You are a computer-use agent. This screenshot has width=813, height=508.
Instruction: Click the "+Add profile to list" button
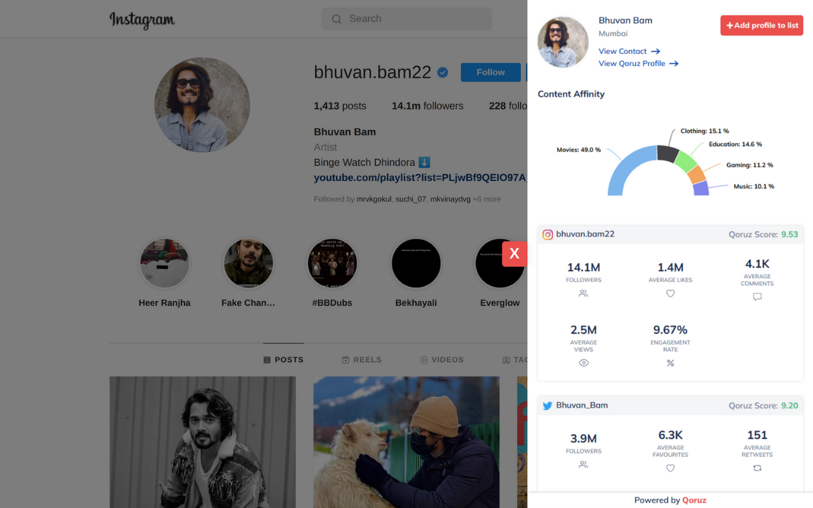tap(761, 25)
